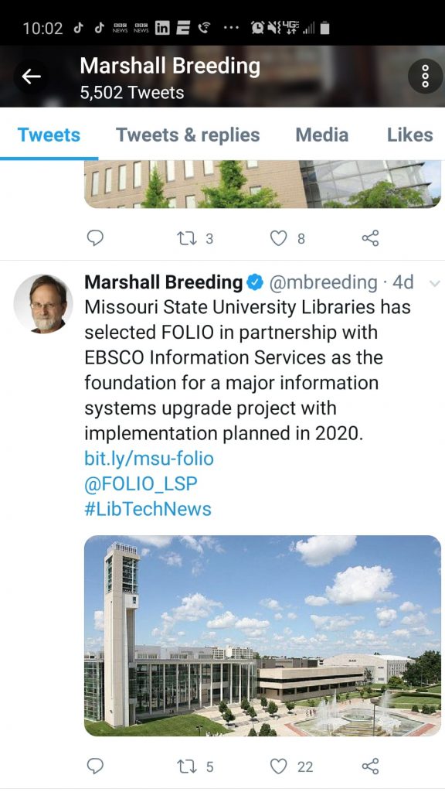Open the profile overflow menu (three dots)

coord(423,76)
